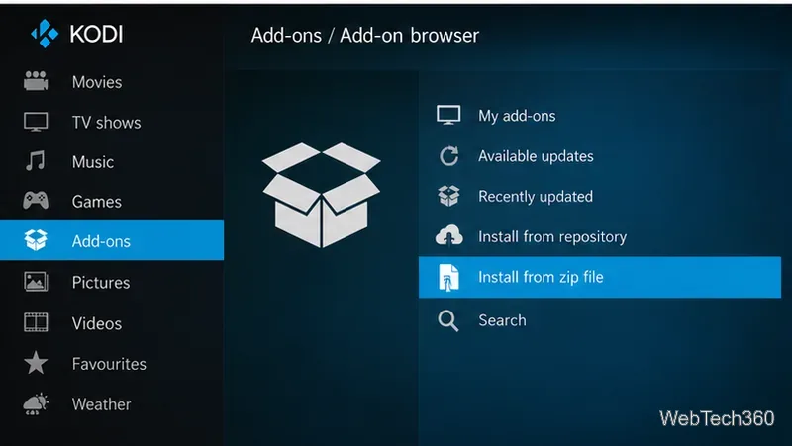Click the Favourites star icon

36,363
